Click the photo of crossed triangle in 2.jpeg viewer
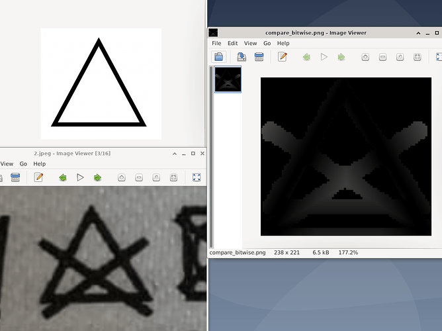The image size is (442, 331). pyautogui.click(x=103, y=259)
